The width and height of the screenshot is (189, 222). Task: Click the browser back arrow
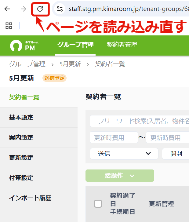coord(7,9)
